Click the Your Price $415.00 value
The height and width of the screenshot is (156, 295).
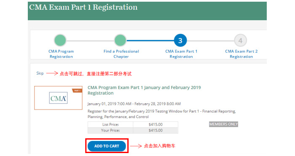click(156, 130)
